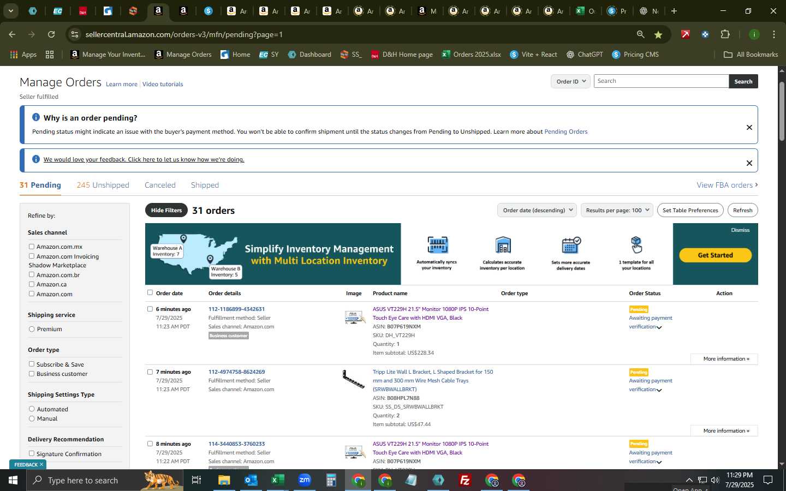This screenshot has width=786, height=491.
Task: Click the Tripp Lite bracket product image
Action: tap(353, 379)
